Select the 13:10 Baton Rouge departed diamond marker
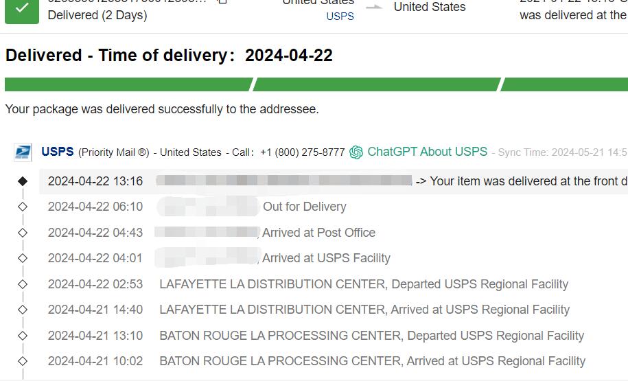This screenshot has height=381, width=628. tap(23, 335)
